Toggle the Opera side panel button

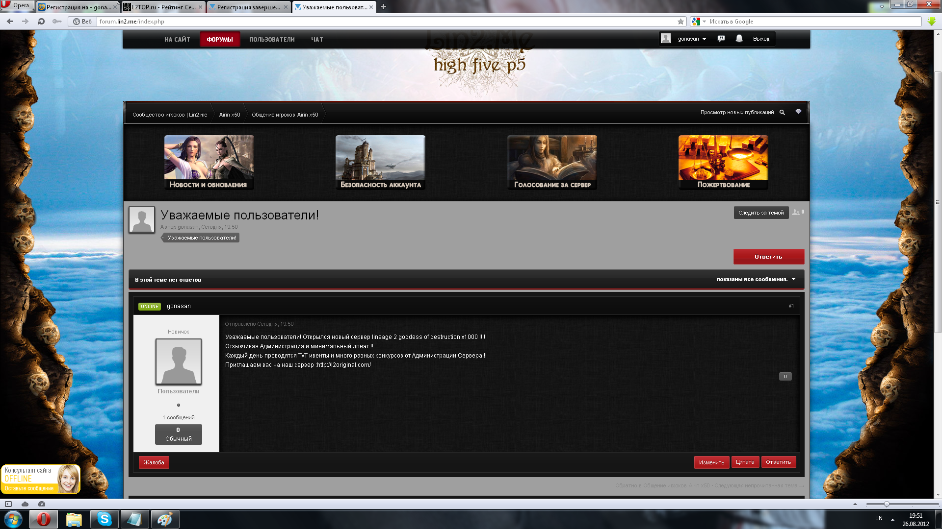(8, 504)
